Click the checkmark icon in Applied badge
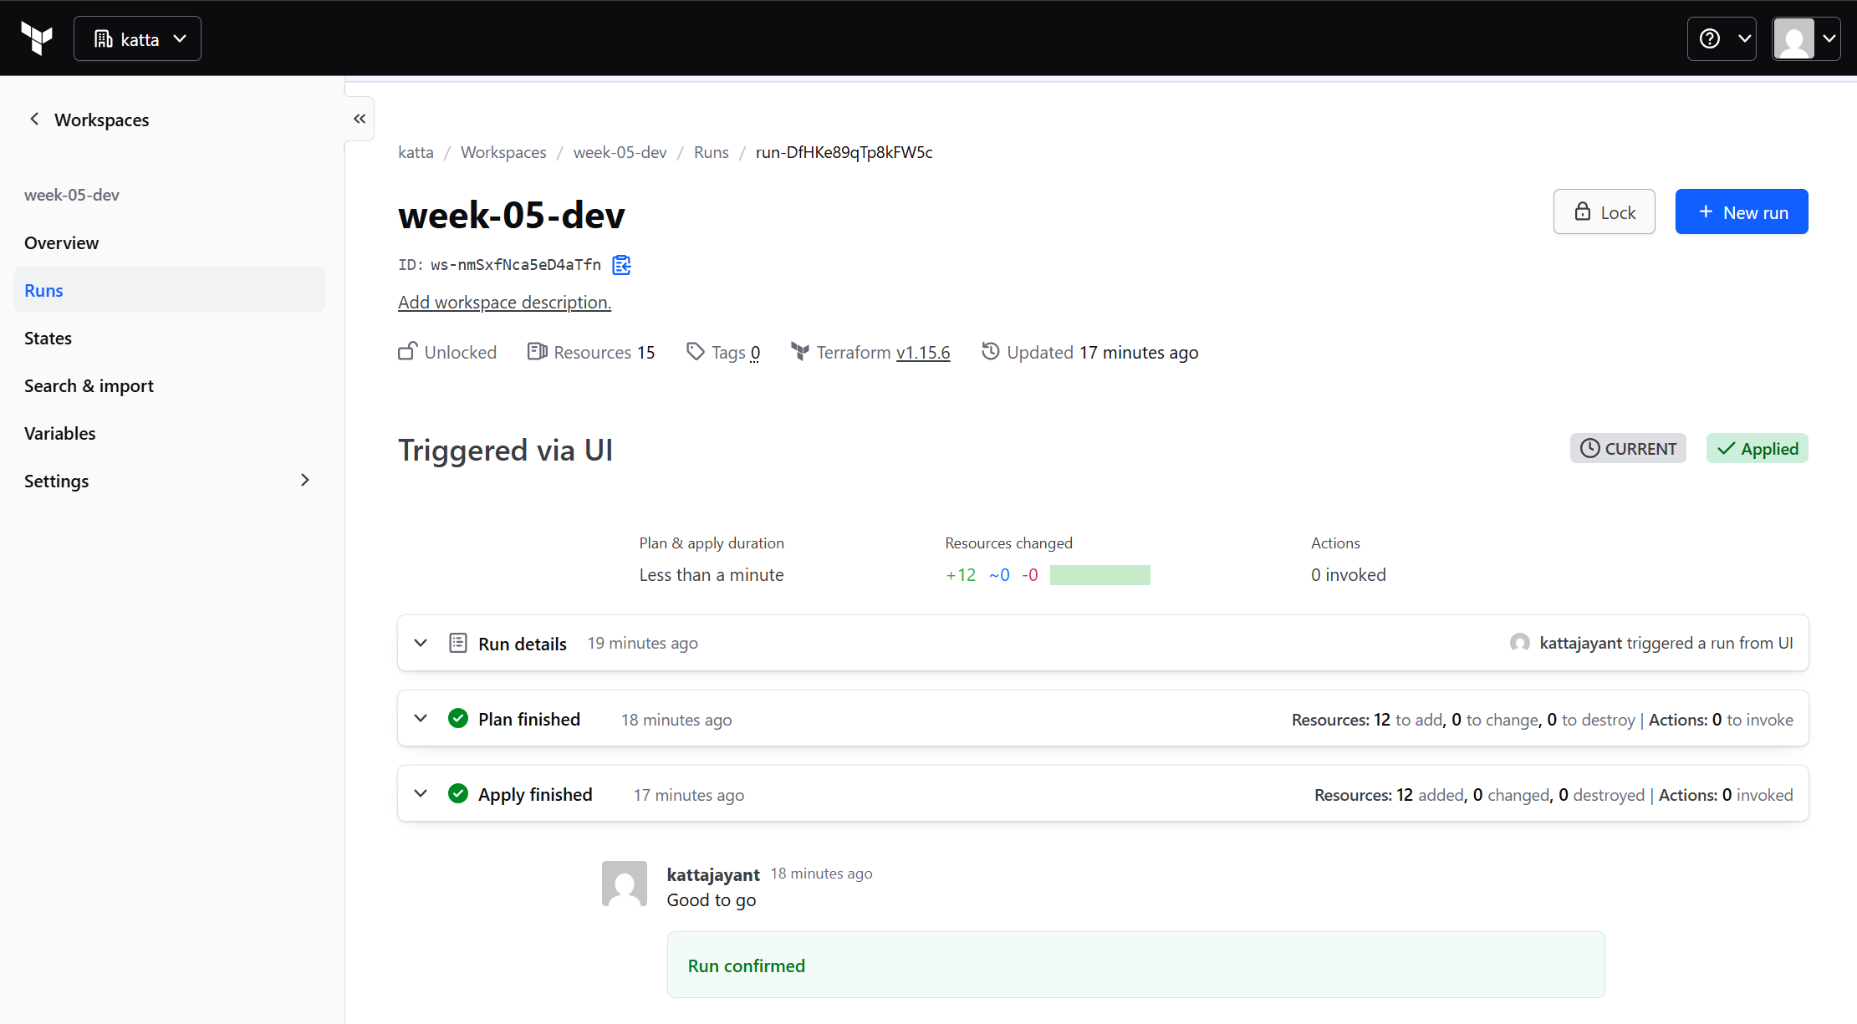 tap(1726, 449)
